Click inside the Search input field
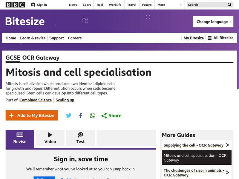239x179 pixels. [206, 5]
